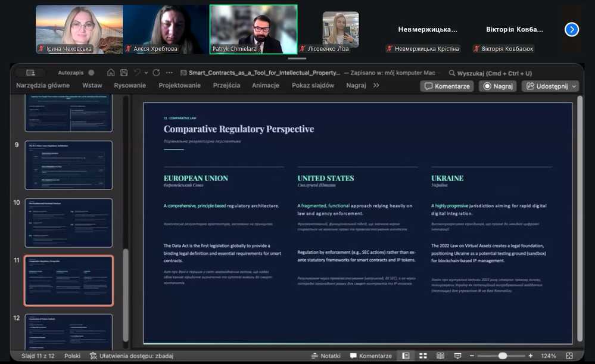Open the Animacje ribbon tab
This screenshot has width=595, height=364.
coord(265,85)
